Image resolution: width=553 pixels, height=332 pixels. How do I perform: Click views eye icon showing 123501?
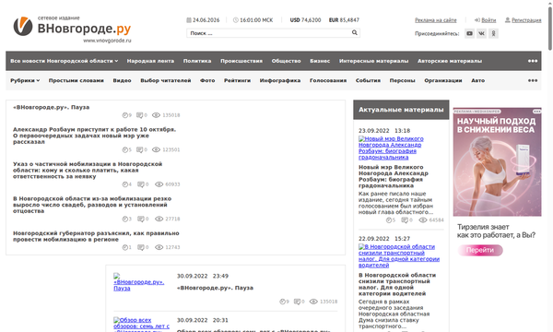pyautogui.click(x=156, y=150)
